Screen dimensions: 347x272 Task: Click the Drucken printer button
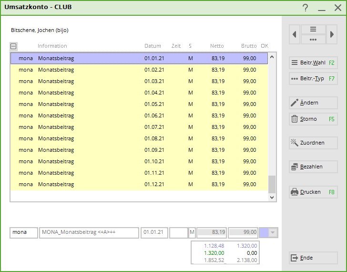(313, 192)
